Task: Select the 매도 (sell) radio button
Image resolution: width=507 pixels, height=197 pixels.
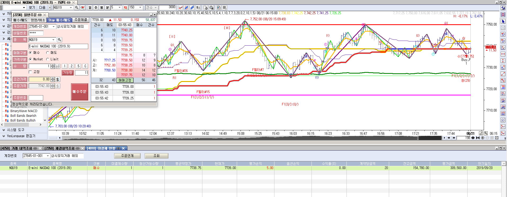Action: coord(48,53)
